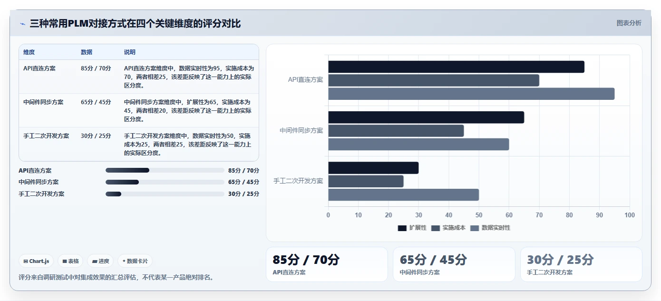Click the 手工二次开发方案 progress bar

pyautogui.click(x=165, y=194)
